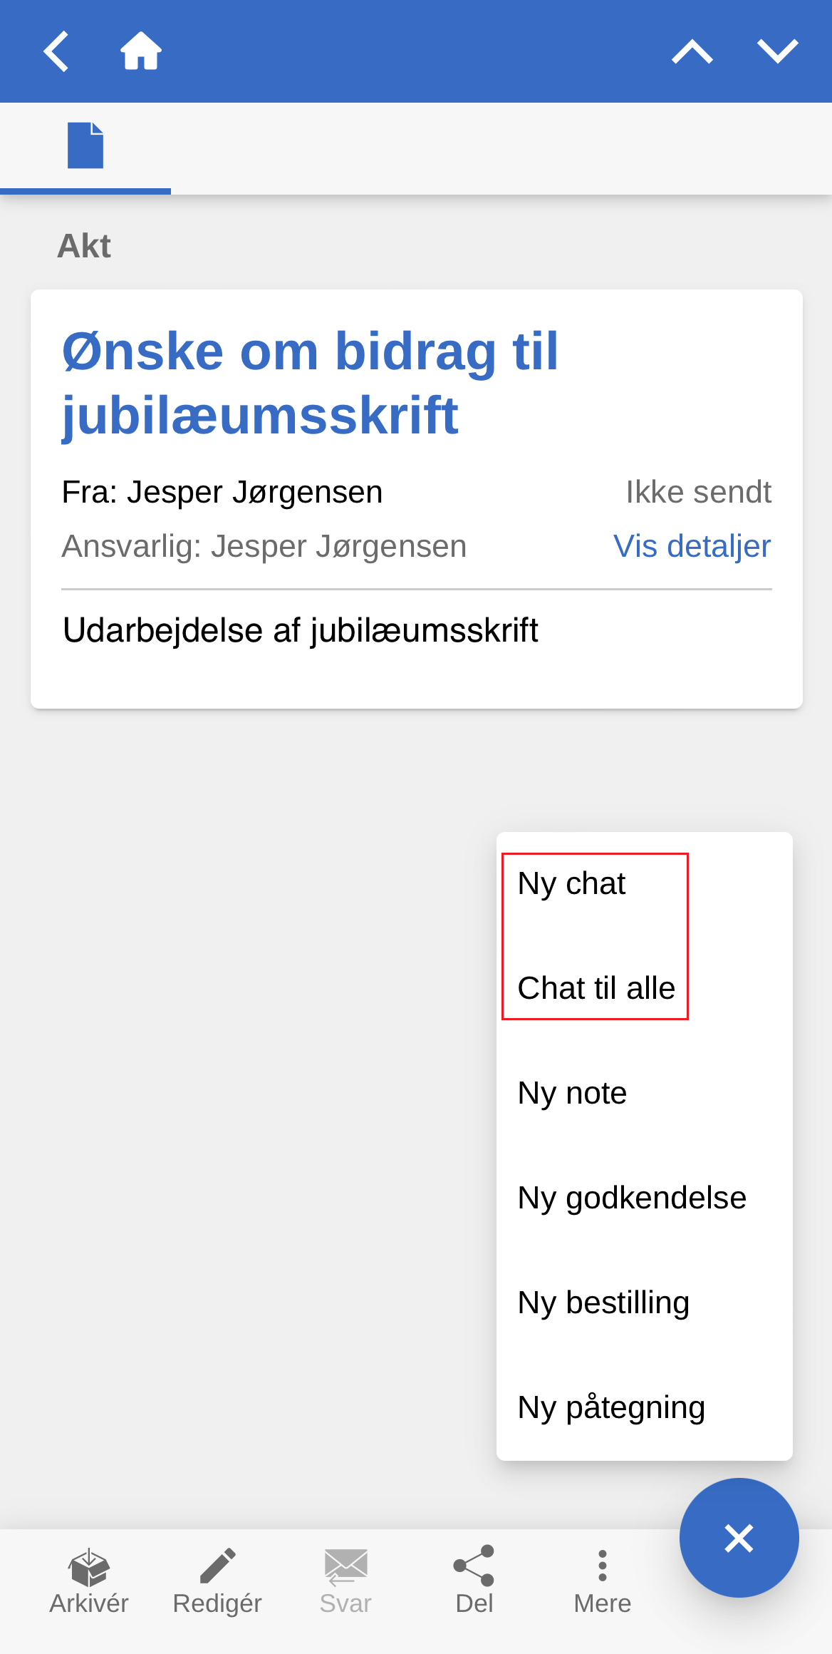Navigate to previous item with up chevron
832x1654 pixels.
pyautogui.click(x=692, y=51)
